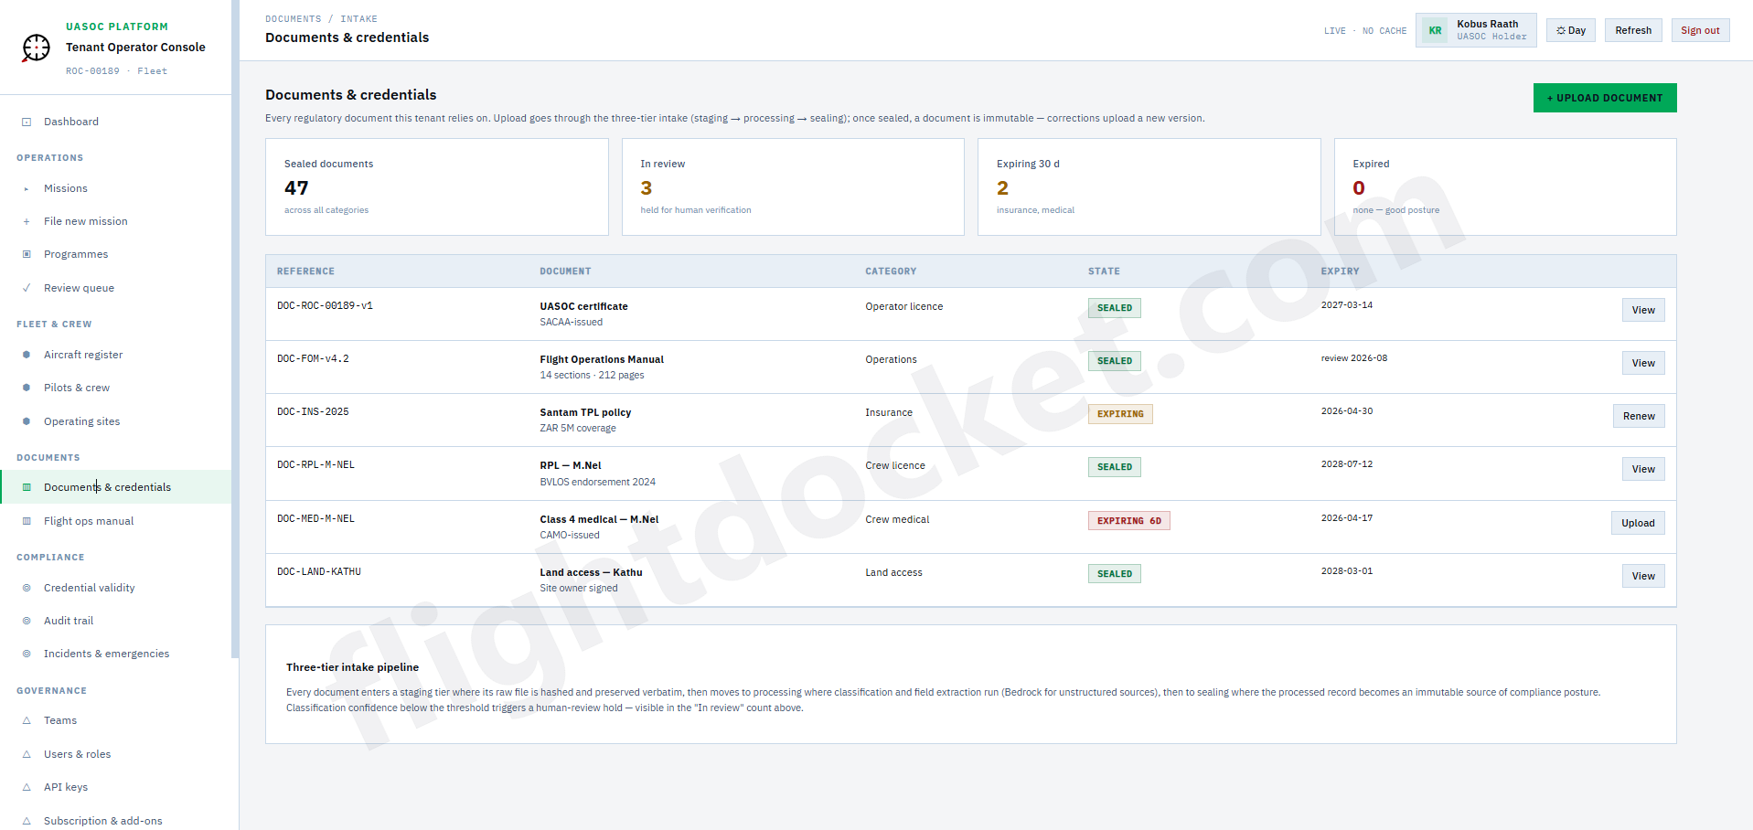Open the DOCUMENTS breadcrumb link

click(293, 18)
